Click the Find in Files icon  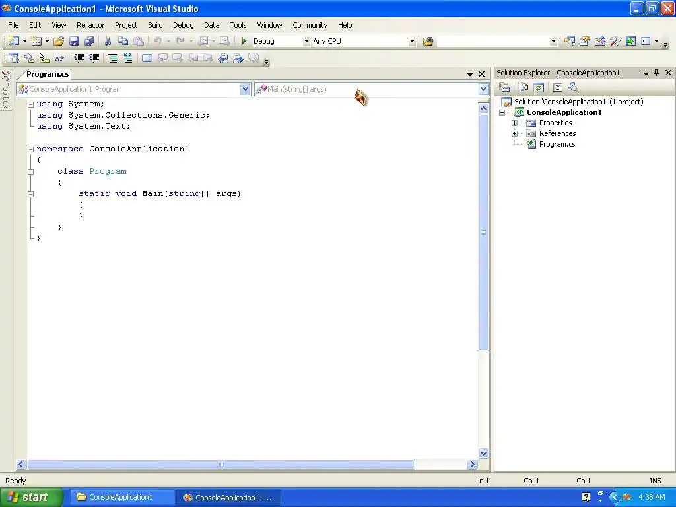[428, 42]
